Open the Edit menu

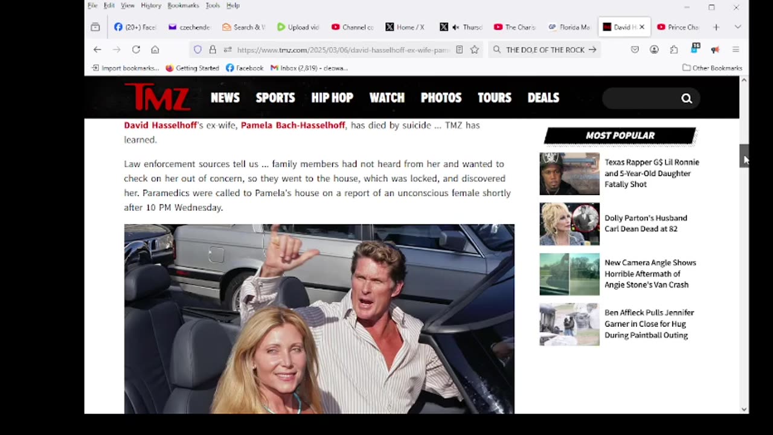click(x=109, y=5)
